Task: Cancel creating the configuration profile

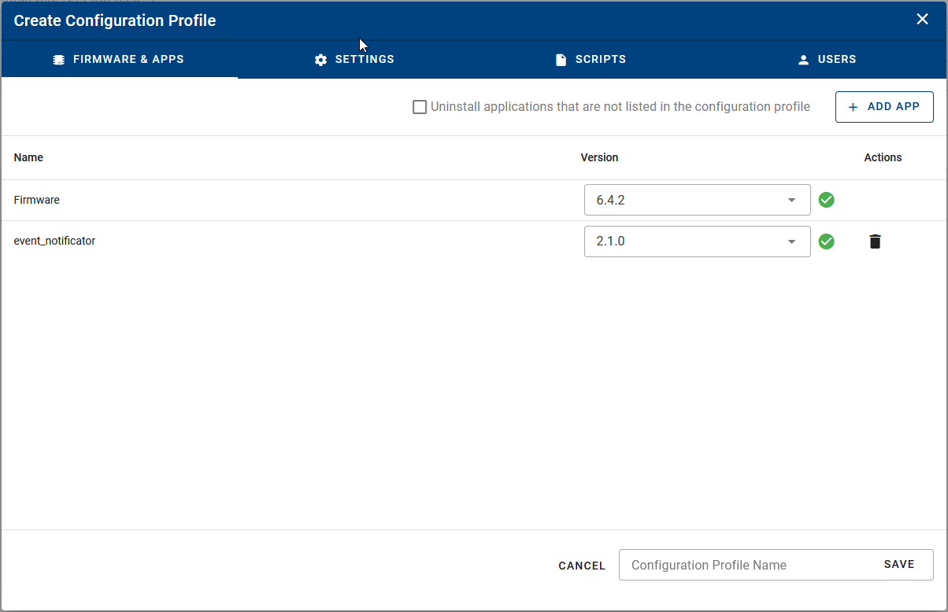Action: click(x=581, y=566)
